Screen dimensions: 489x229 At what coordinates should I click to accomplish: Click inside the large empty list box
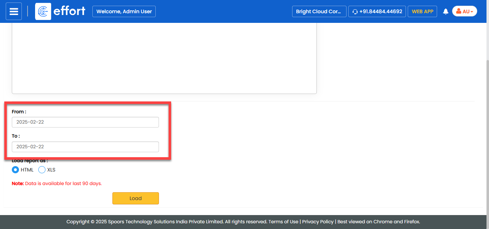coord(164,57)
